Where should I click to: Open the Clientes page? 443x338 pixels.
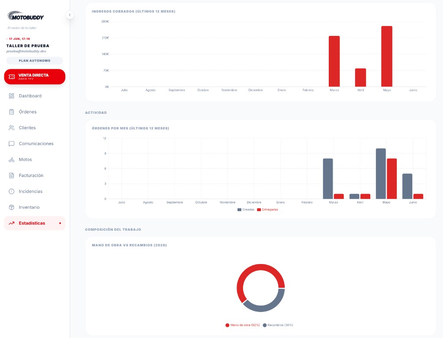click(35, 128)
